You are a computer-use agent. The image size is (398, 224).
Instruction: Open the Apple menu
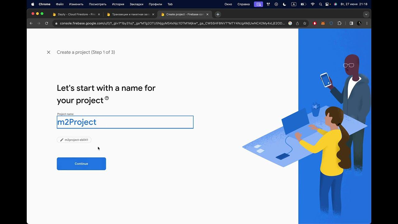33,4
